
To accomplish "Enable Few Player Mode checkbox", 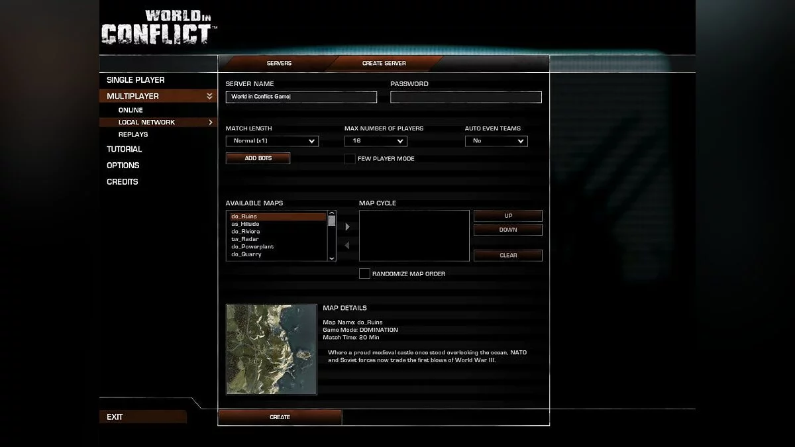I will (x=350, y=159).
